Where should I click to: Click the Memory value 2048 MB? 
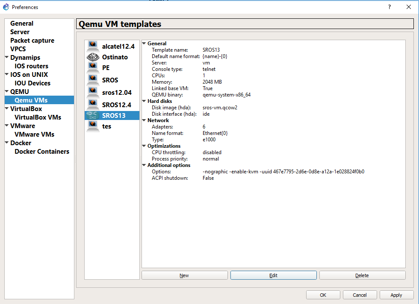tap(212, 82)
